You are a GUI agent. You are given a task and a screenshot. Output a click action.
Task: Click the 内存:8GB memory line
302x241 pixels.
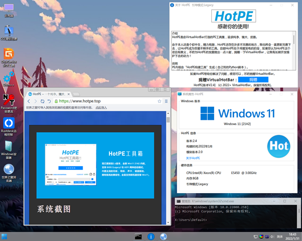click(x=192, y=178)
